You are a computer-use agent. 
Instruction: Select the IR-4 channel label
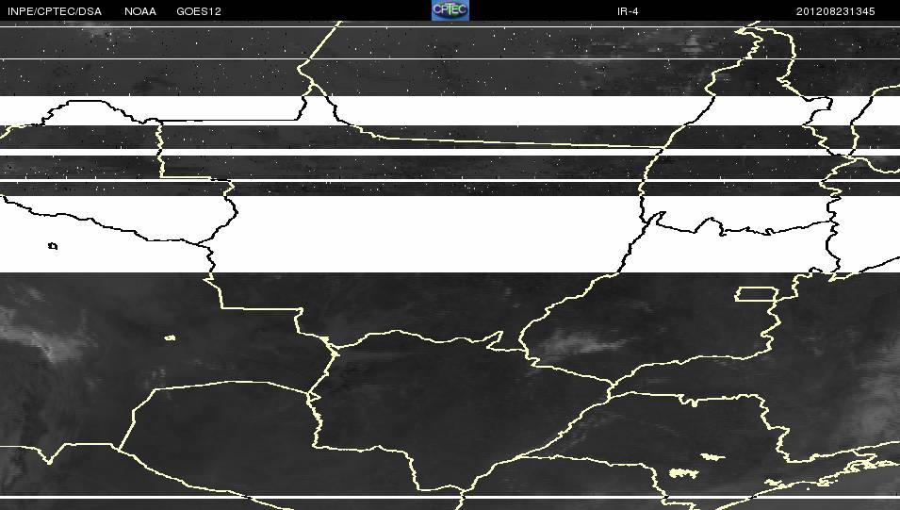628,11
